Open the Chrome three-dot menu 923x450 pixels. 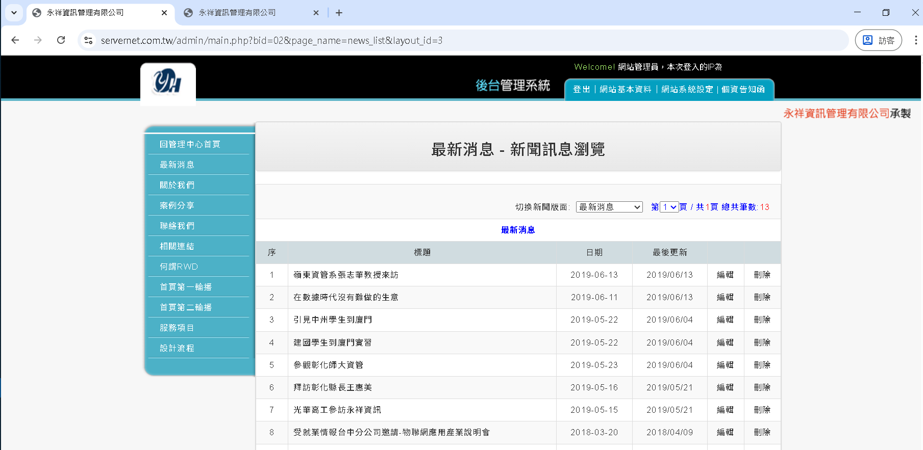coord(915,40)
